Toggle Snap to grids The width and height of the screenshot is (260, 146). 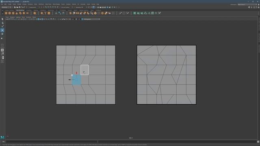coord(46,7)
